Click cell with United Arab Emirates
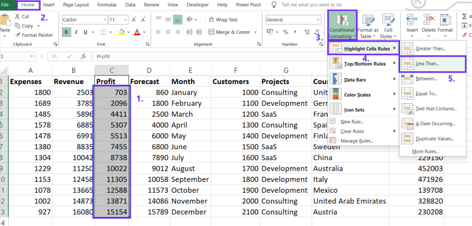This screenshot has width=472, height=226. 350,201
